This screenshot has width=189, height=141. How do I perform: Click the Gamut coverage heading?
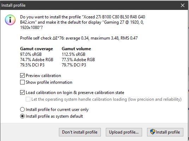pyautogui.click(x=37, y=49)
